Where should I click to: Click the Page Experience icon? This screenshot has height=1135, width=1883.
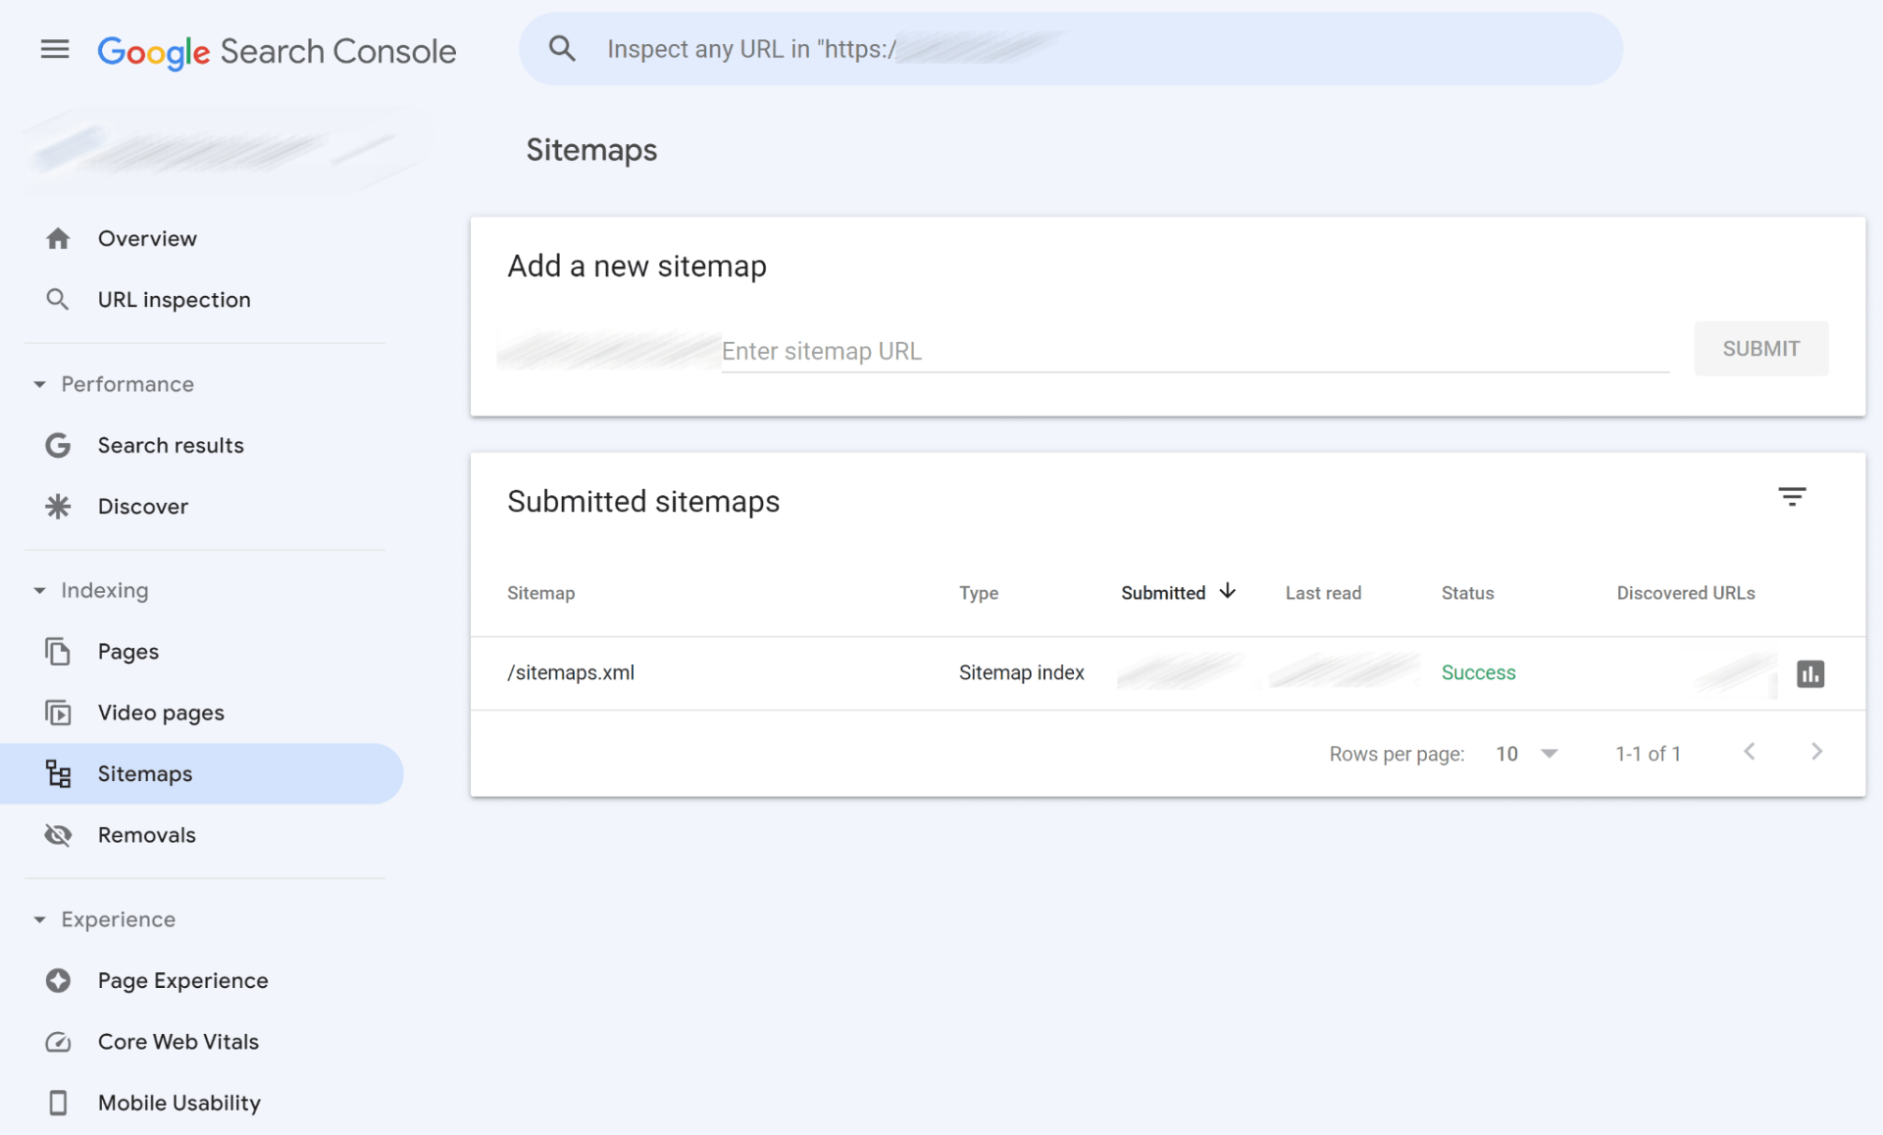click(58, 980)
